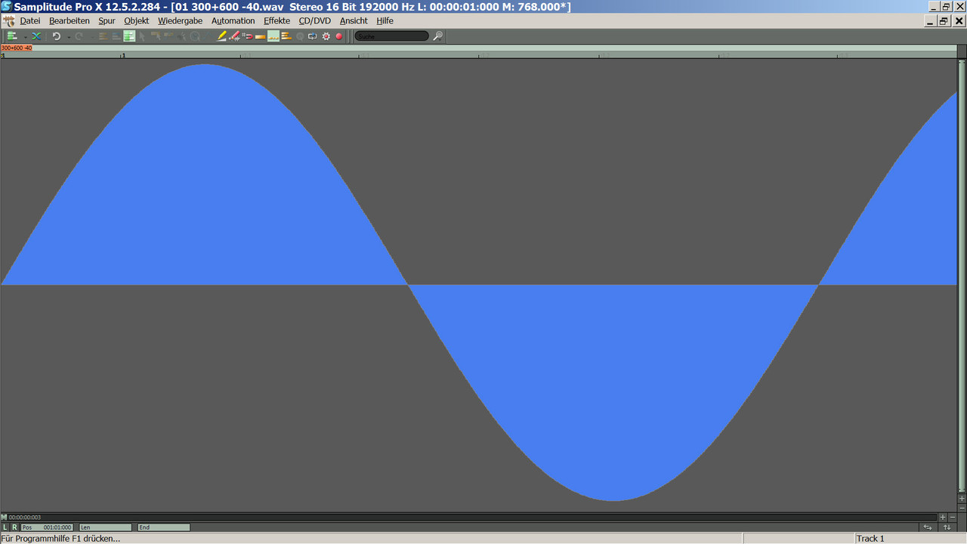Image resolution: width=967 pixels, height=544 pixels.
Task: Toggle the L channel button
Action: pyautogui.click(x=5, y=527)
